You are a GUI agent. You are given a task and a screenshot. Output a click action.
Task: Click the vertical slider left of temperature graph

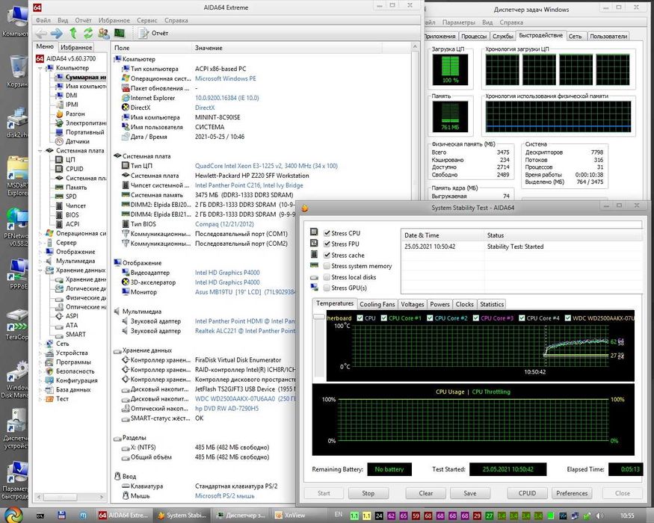(x=319, y=318)
